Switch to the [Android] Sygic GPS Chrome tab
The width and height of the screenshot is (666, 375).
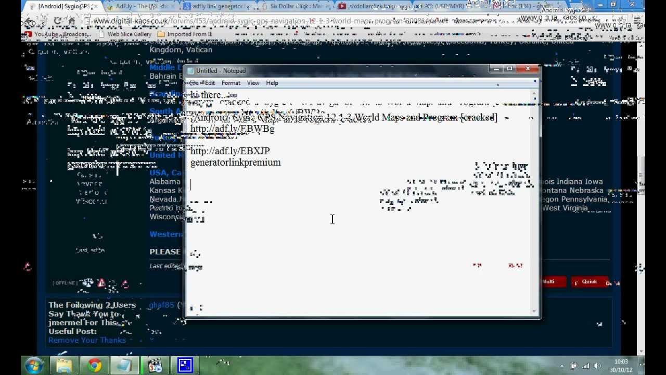(x=63, y=7)
